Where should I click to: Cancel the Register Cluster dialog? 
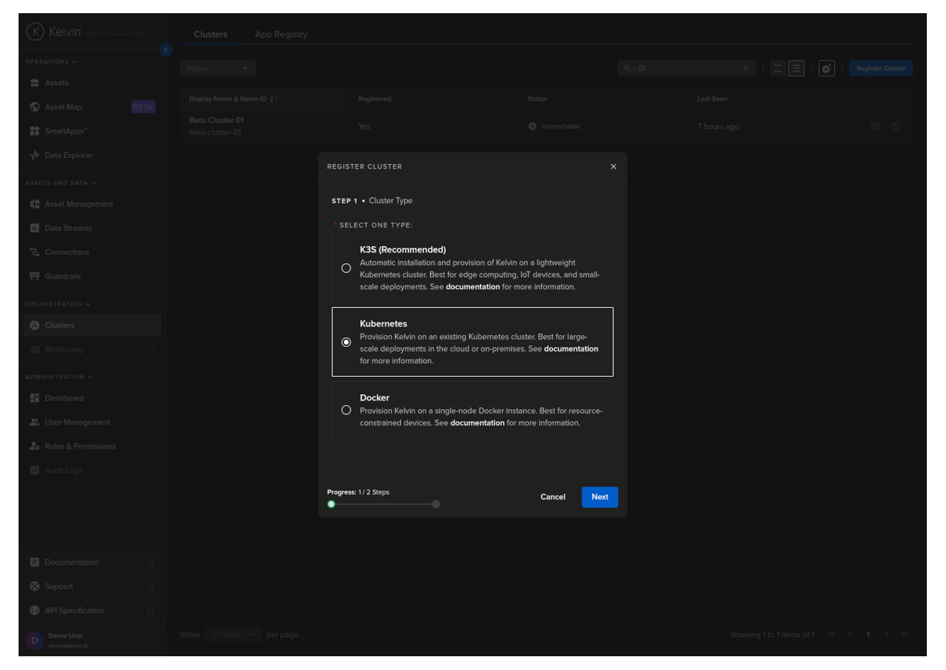[x=553, y=497]
